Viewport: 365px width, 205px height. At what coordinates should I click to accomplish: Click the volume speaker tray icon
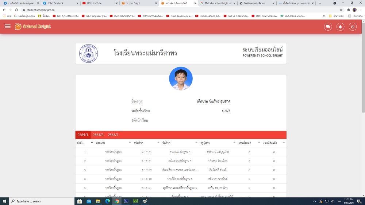pos(333,201)
